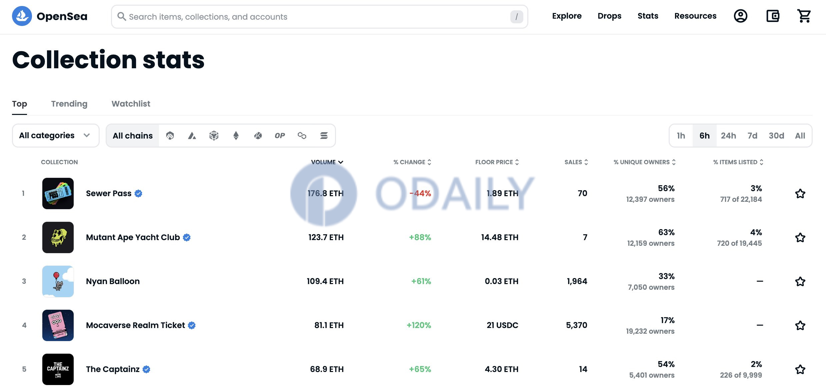826x389 pixels.
Task: Focus the search items input field
Action: pyautogui.click(x=319, y=17)
